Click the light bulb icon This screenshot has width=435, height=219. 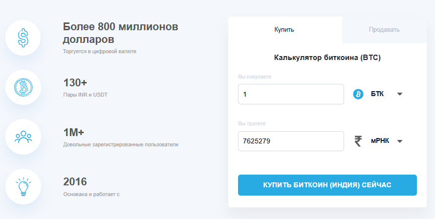click(23, 187)
